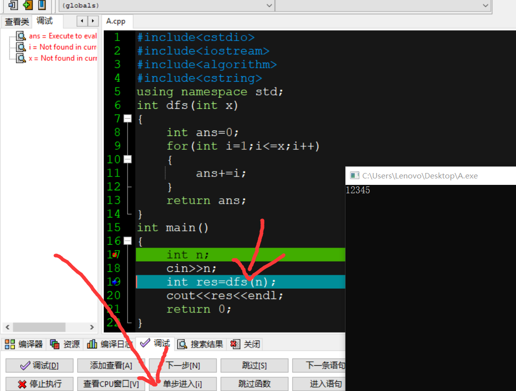
Task: Open the (globals) class dropdown
Action: 167,5
